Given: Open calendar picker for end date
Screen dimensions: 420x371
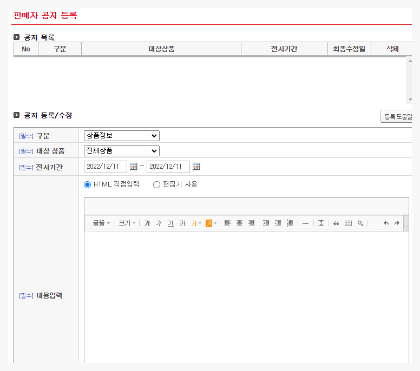Looking at the screenshot, I should pos(196,167).
